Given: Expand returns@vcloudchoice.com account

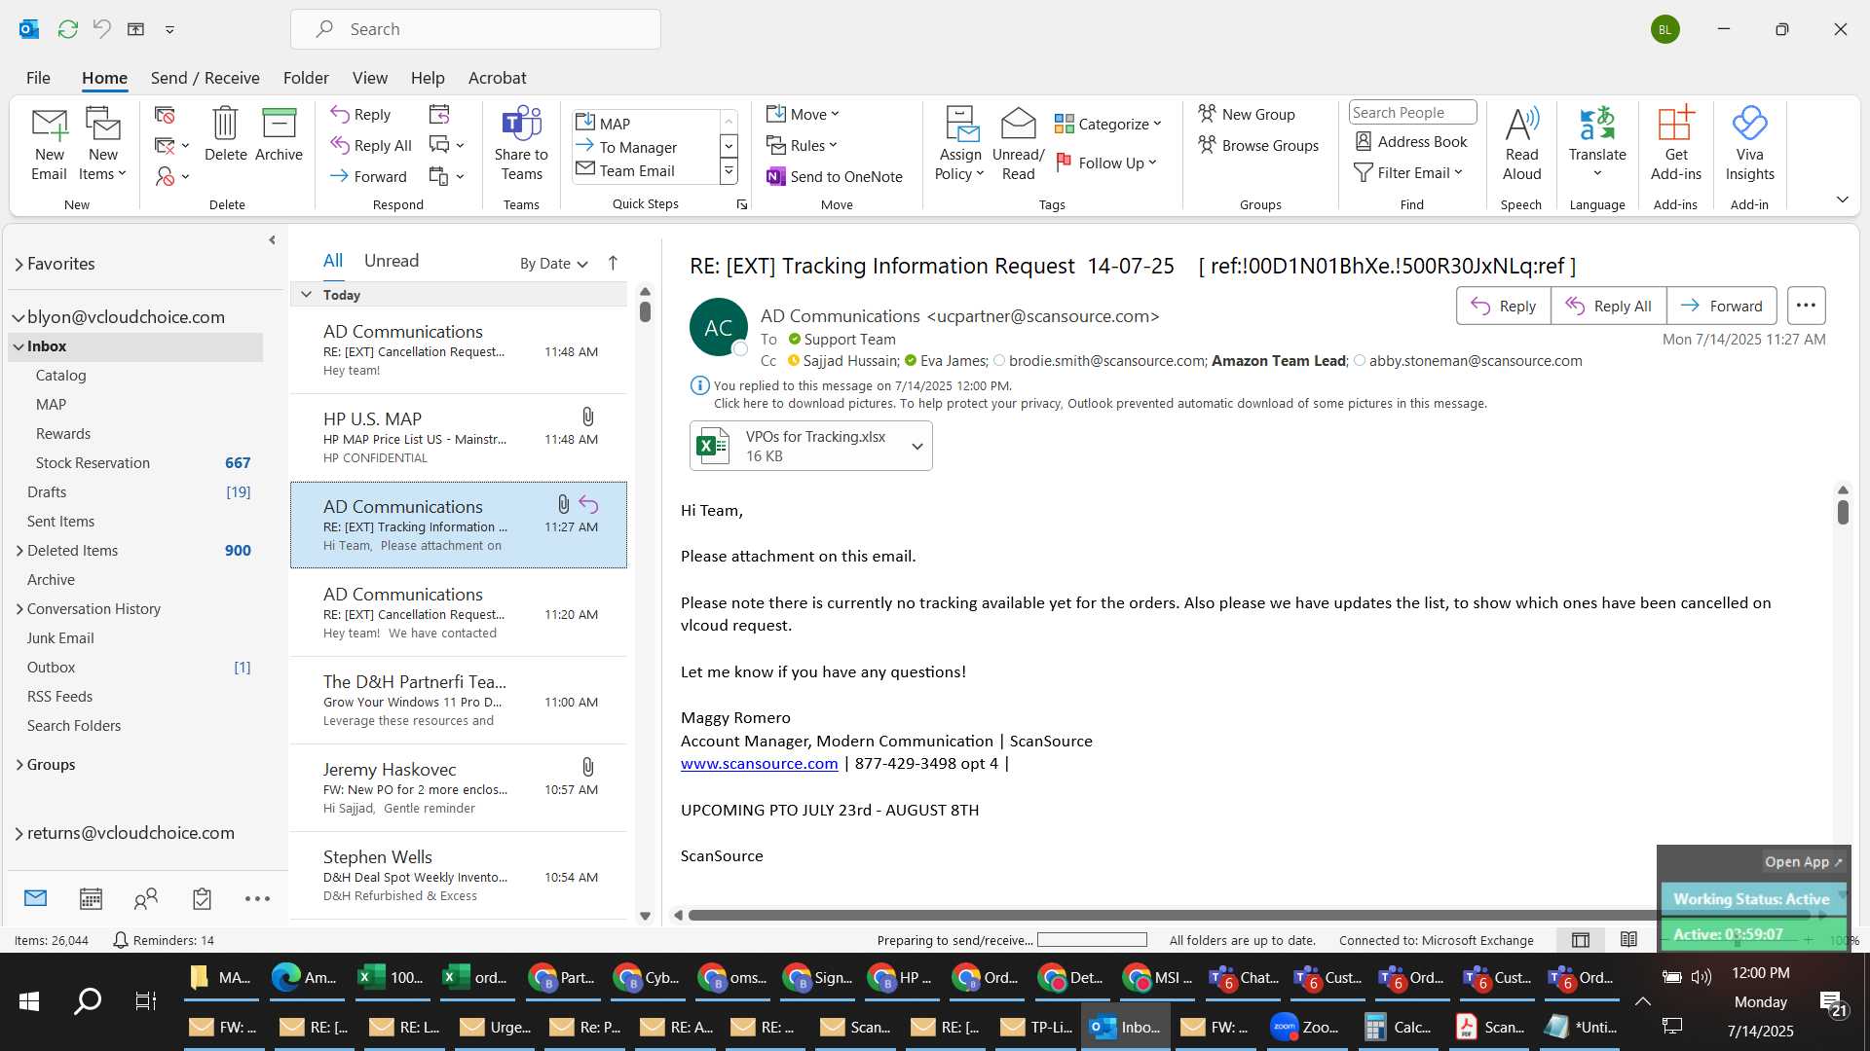Looking at the screenshot, I should tap(19, 833).
